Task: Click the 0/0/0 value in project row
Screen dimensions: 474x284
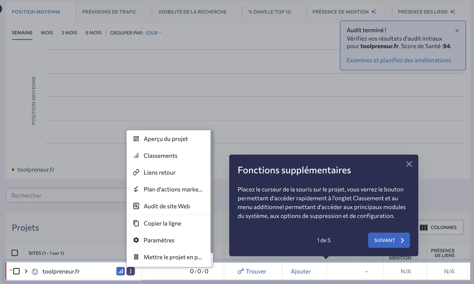Action: [199, 271]
